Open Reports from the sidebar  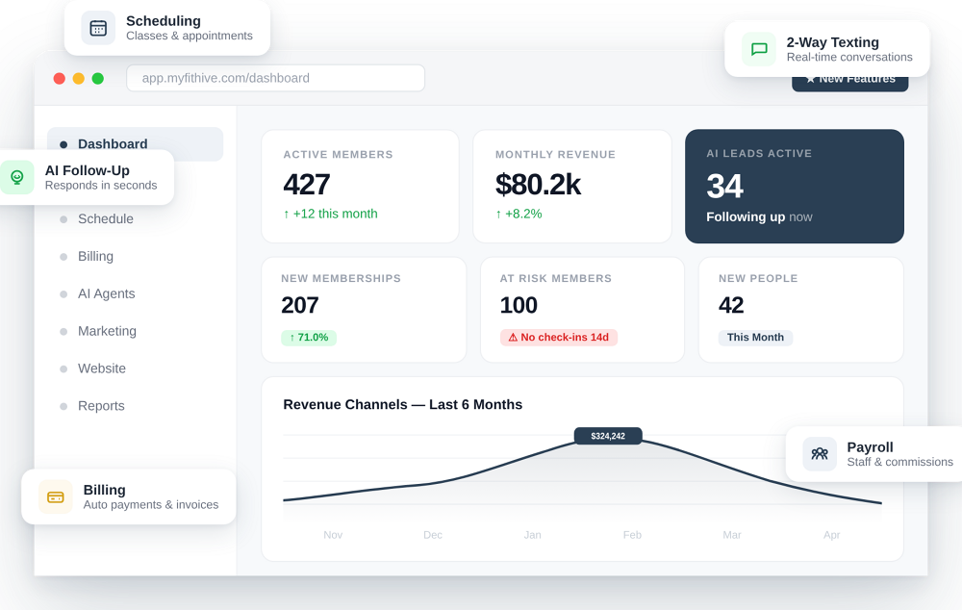click(101, 406)
